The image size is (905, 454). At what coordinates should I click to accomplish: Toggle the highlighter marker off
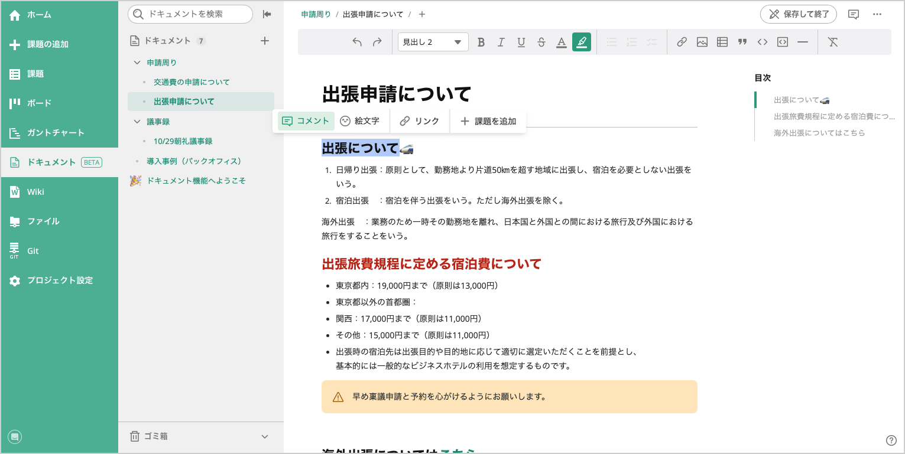[581, 42]
